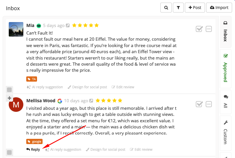
Task: Approve Mia's review with the checkmark box
Action: coord(199,29)
